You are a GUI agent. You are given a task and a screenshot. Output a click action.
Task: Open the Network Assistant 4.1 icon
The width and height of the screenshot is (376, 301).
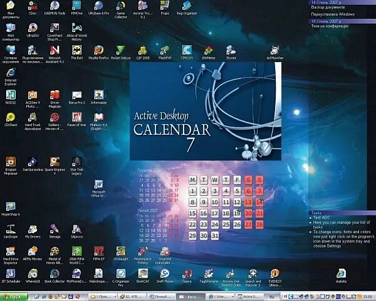point(55,55)
